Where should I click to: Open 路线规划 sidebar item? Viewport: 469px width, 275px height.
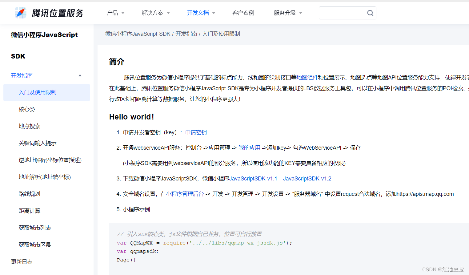click(x=30, y=194)
